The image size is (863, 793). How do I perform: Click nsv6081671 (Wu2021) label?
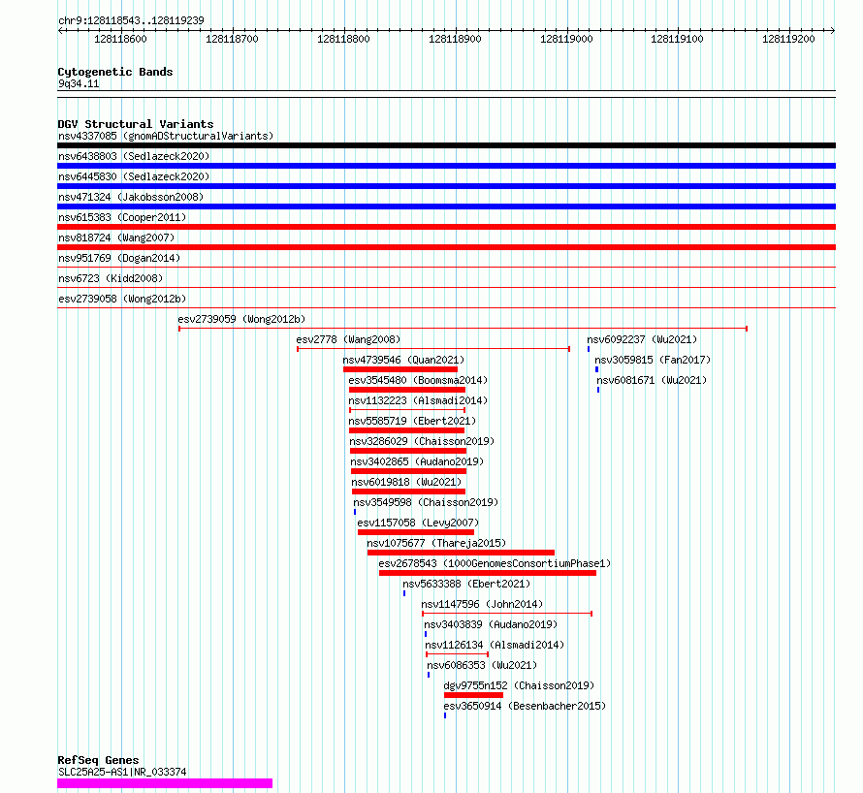pos(652,380)
